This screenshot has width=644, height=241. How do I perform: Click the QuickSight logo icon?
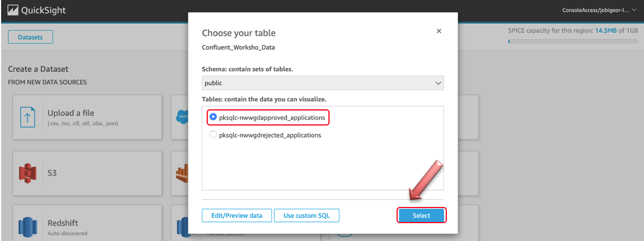click(12, 10)
